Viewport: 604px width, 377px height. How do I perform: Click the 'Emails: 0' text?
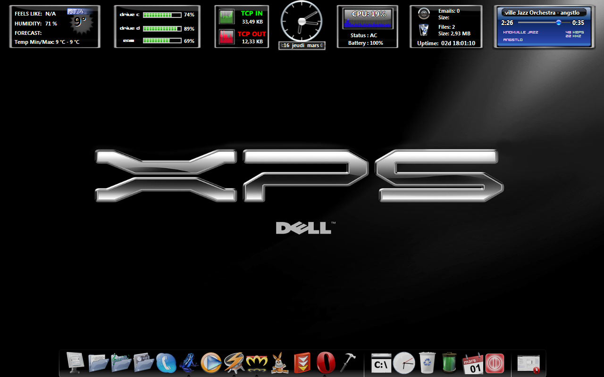[449, 11]
